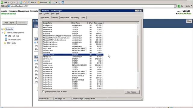Image resolution: width=193 pixels, height=108 pixels.
Task: Open the Help menu in Task Manager
Action: (58, 13)
